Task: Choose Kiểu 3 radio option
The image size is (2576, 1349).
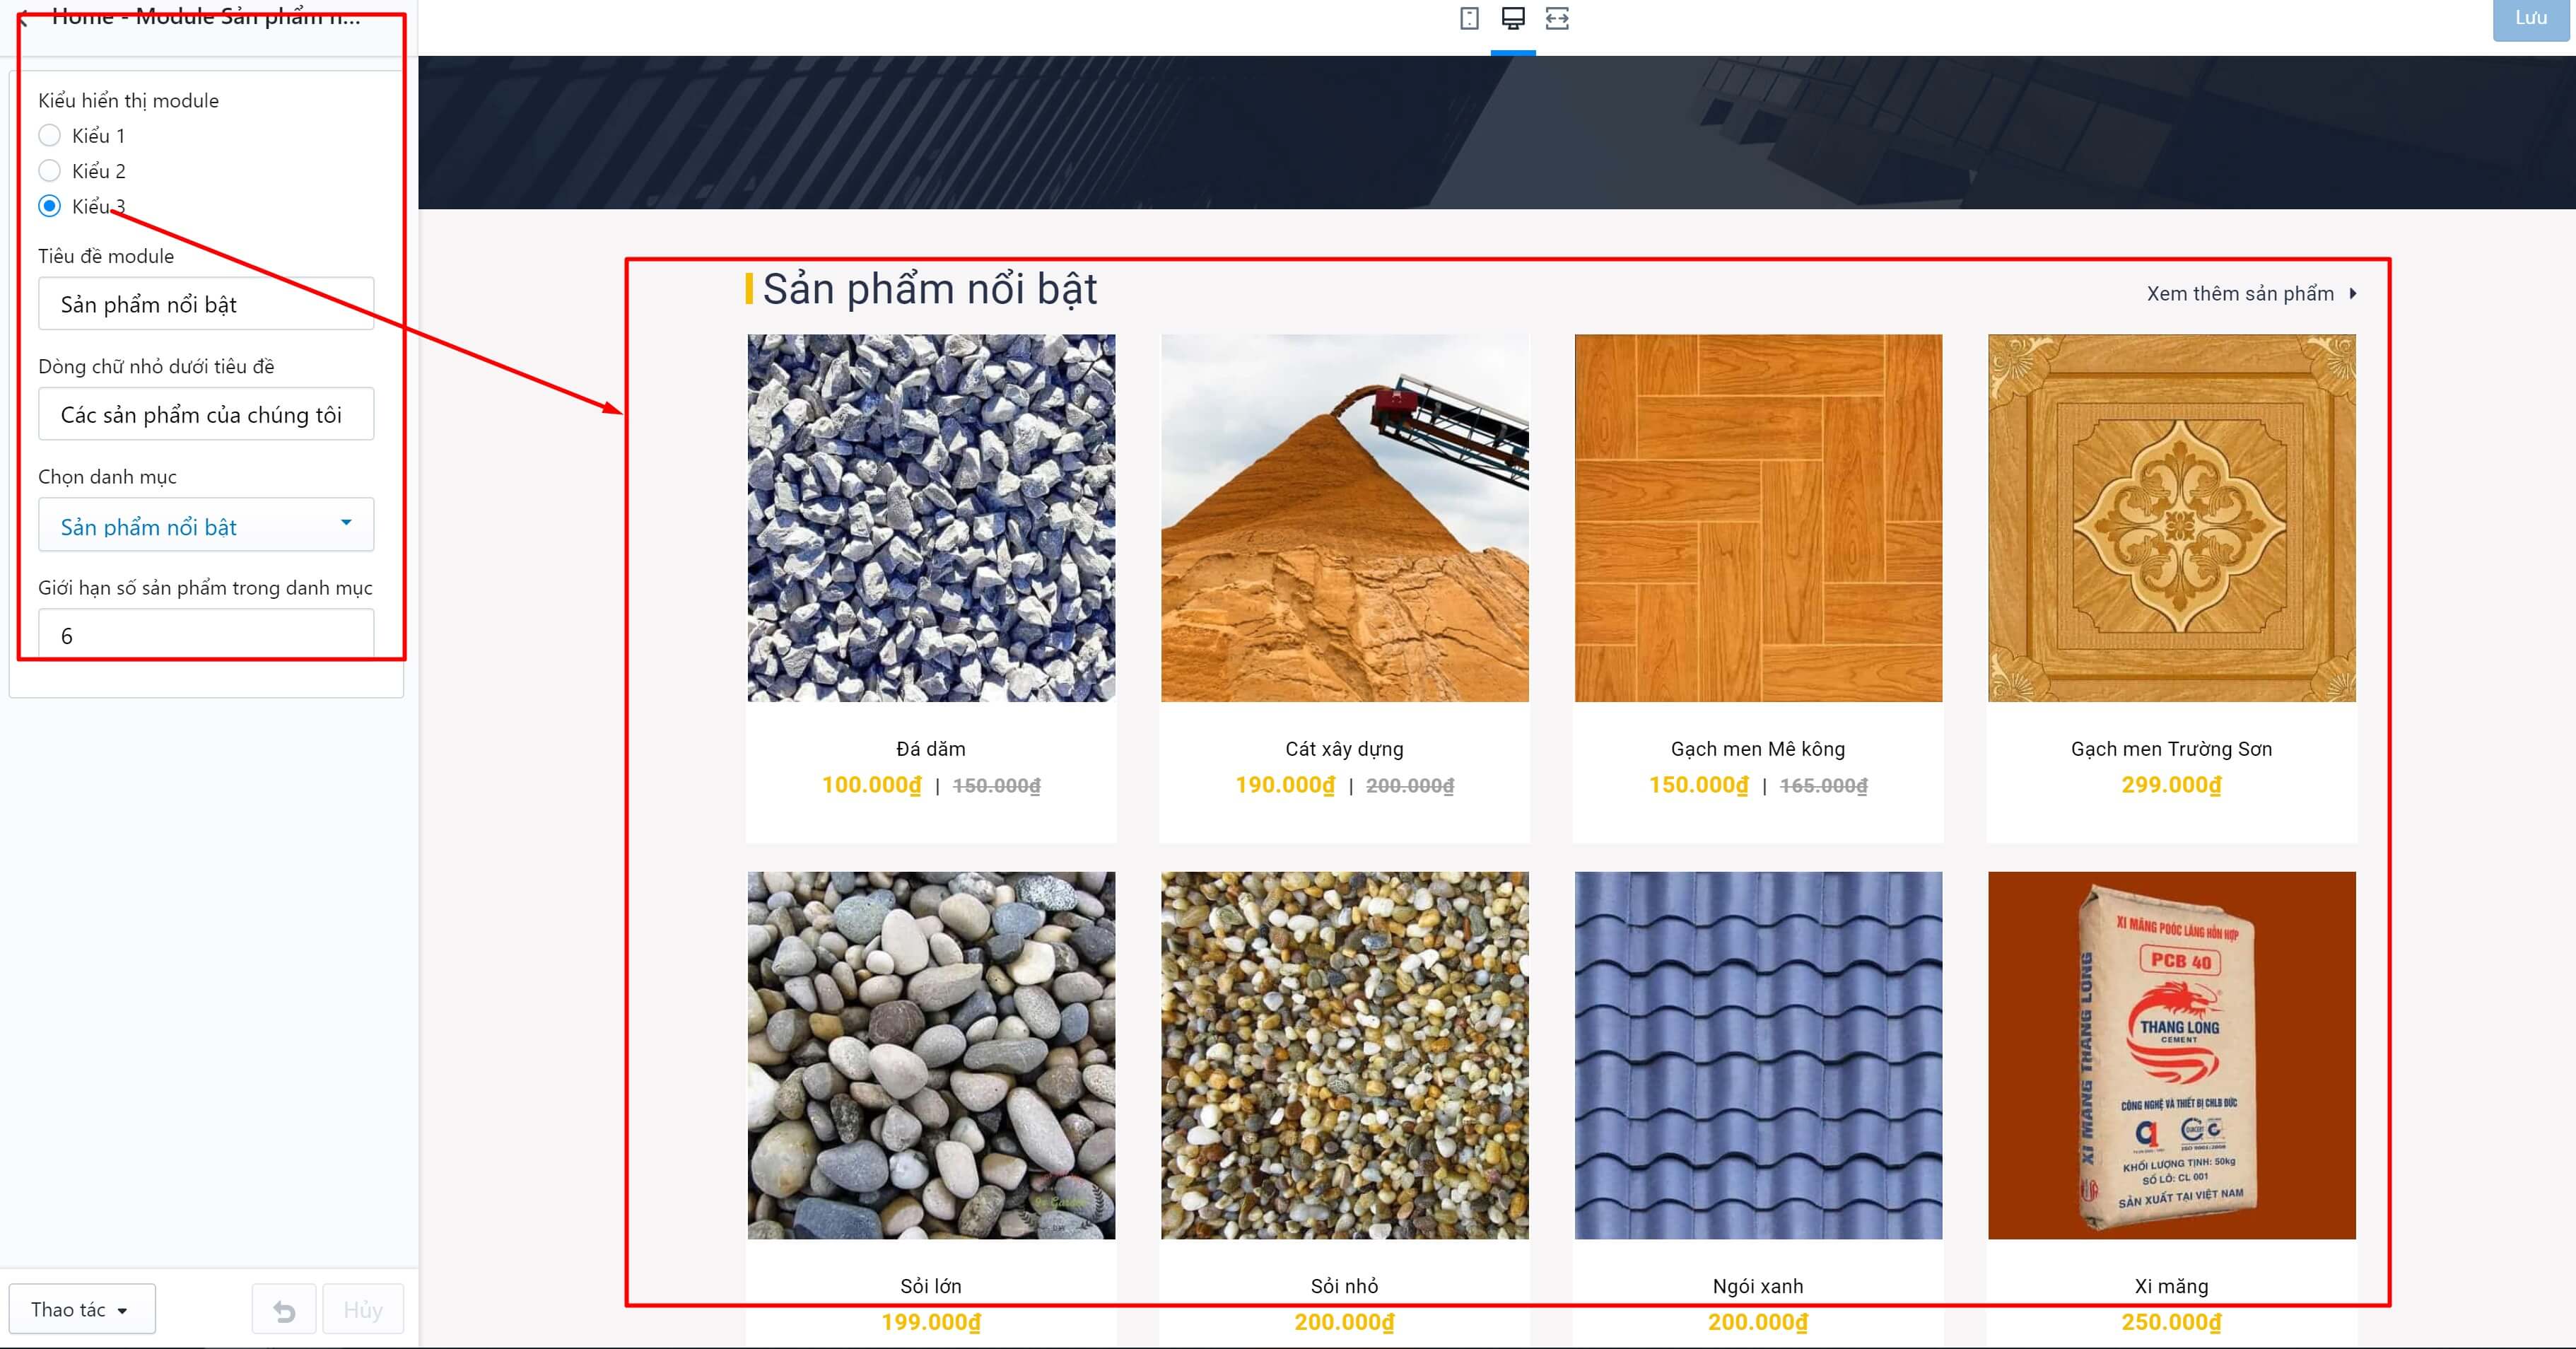Action: 49,206
